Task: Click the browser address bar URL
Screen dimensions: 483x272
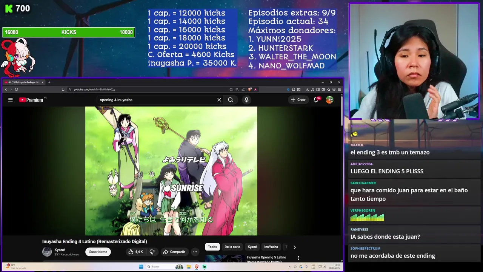Action: [94, 90]
